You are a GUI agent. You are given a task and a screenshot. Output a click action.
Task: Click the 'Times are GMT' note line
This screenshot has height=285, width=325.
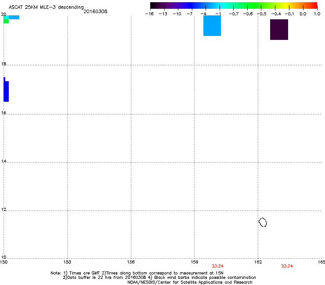137,273
